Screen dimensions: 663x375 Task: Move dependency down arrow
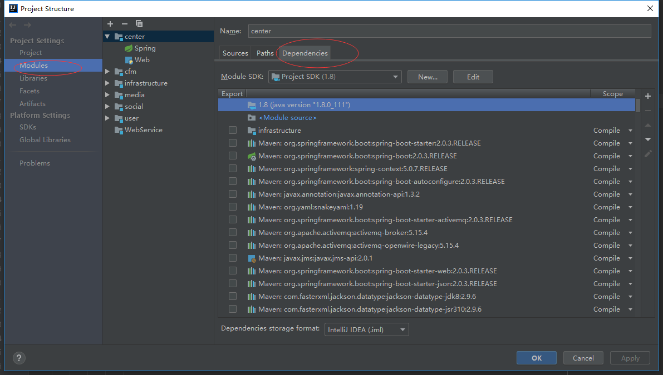(648, 139)
